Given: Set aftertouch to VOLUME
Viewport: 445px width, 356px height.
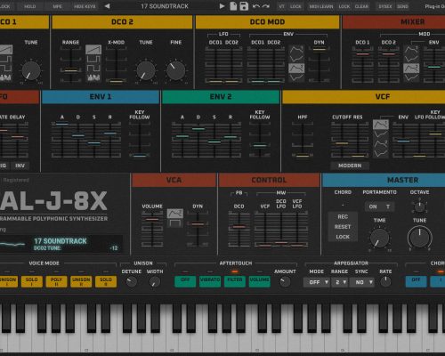Looking at the screenshot, I should pos(259,281).
